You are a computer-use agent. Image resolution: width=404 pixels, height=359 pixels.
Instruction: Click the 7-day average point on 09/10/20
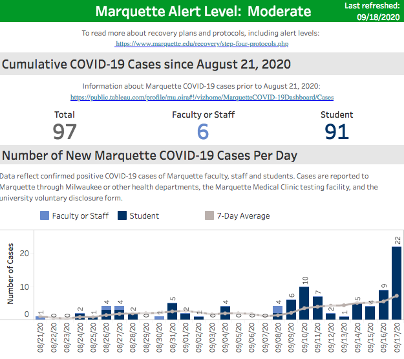click(304, 308)
